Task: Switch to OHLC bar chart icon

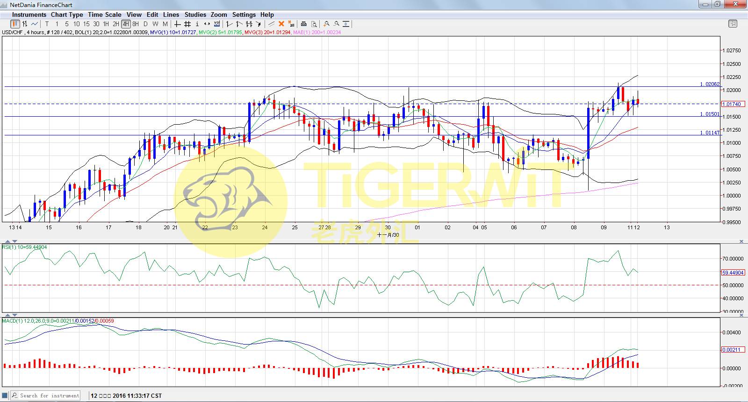Action: 25,24
